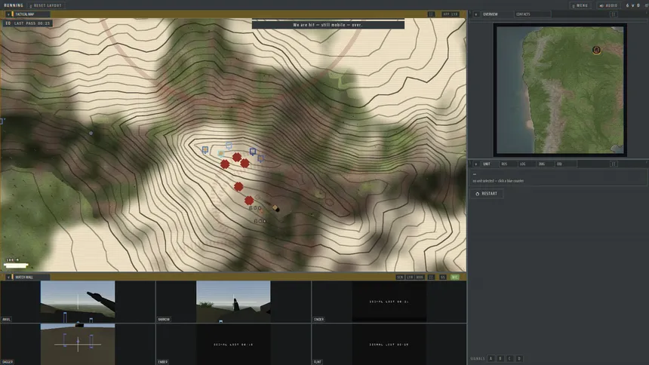Screen dimensions: 649x365
Task: Click the map scale bar
Action: pos(16,265)
